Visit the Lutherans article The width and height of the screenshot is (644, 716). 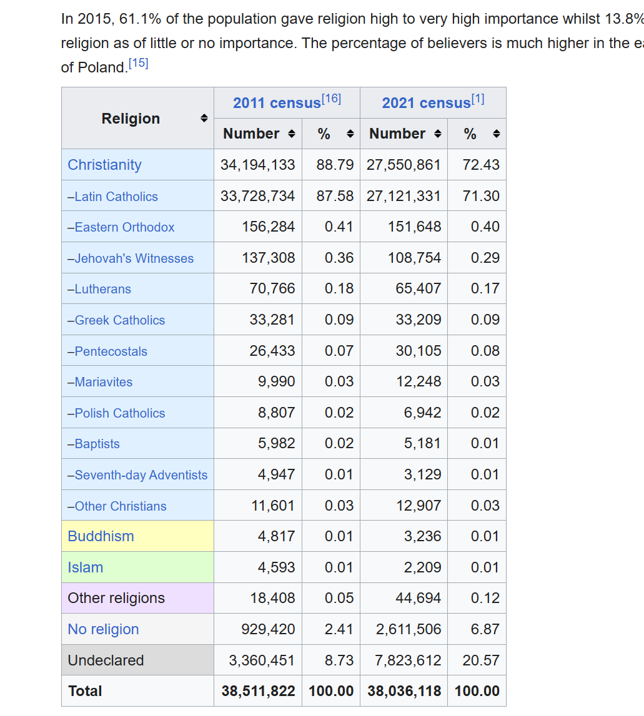point(102,289)
